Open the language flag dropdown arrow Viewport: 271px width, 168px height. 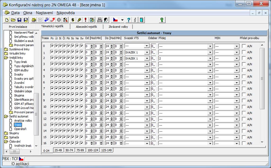pyautogui.click(x=122, y=20)
